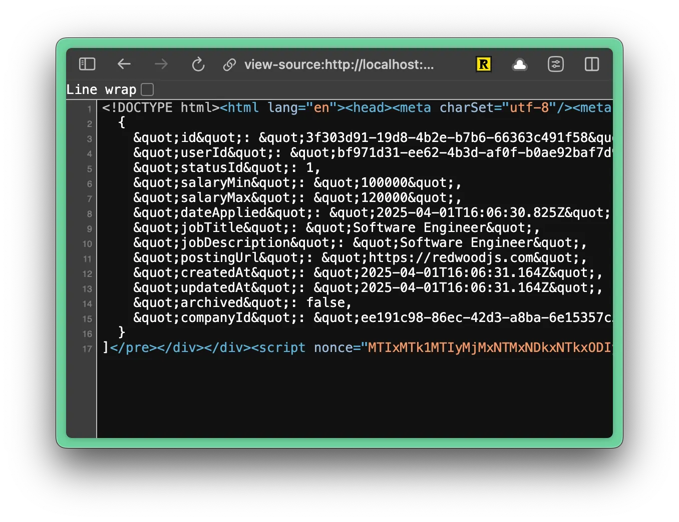Go back using the left arrow

pyautogui.click(x=124, y=64)
